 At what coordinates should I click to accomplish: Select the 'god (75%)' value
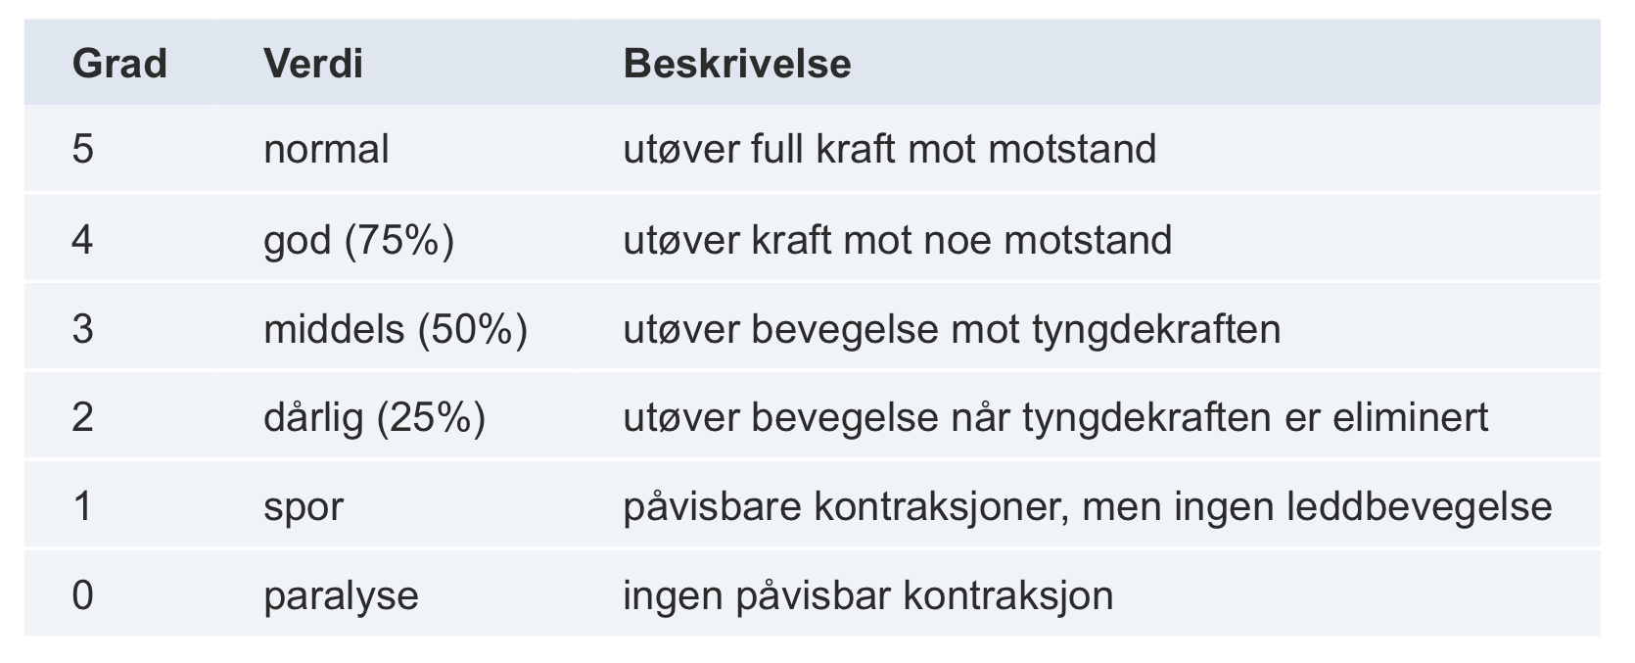pyautogui.click(x=358, y=240)
